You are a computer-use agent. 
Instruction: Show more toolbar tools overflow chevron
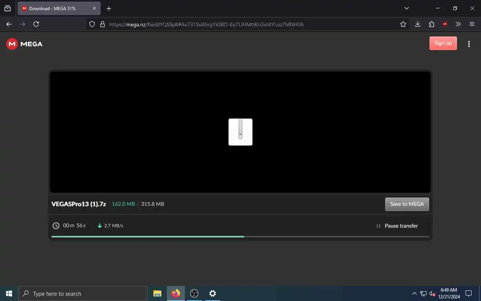point(458,24)
